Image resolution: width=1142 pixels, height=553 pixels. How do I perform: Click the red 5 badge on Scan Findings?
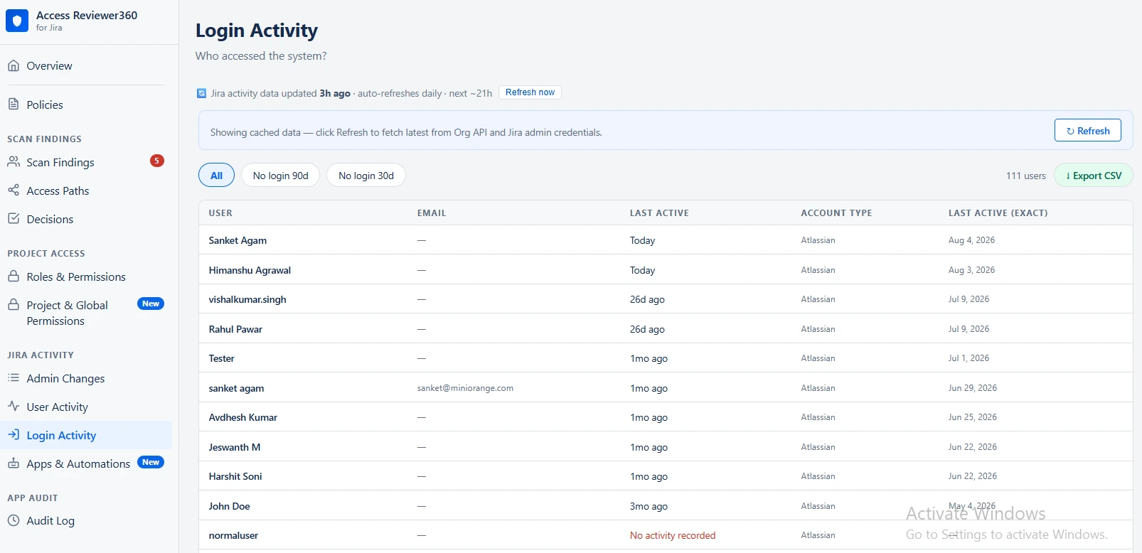pos(157,161)
